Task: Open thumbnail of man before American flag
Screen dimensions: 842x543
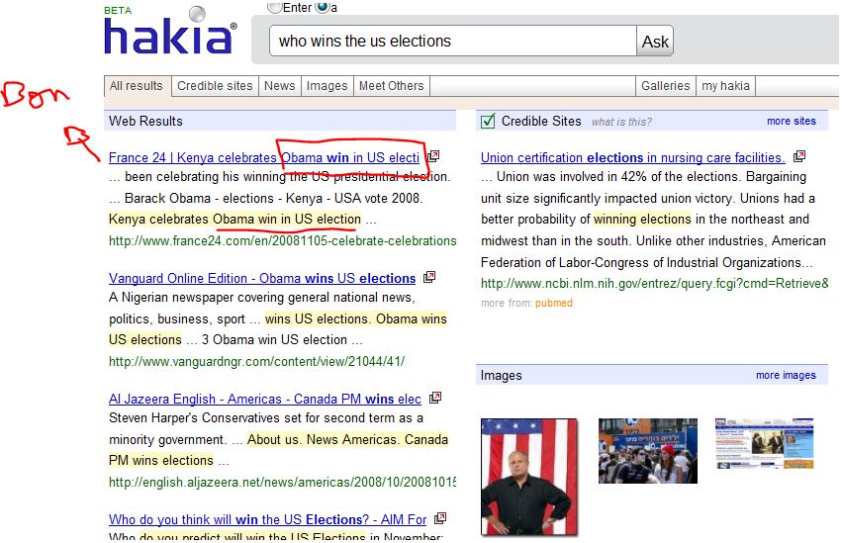Action: point(529,477)
